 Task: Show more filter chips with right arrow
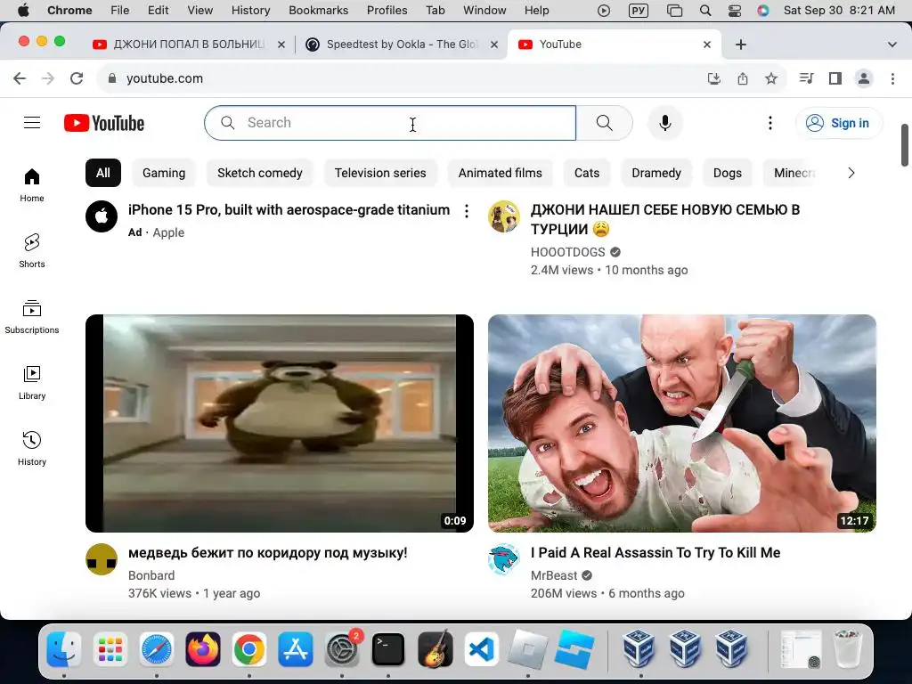point(851,173)
